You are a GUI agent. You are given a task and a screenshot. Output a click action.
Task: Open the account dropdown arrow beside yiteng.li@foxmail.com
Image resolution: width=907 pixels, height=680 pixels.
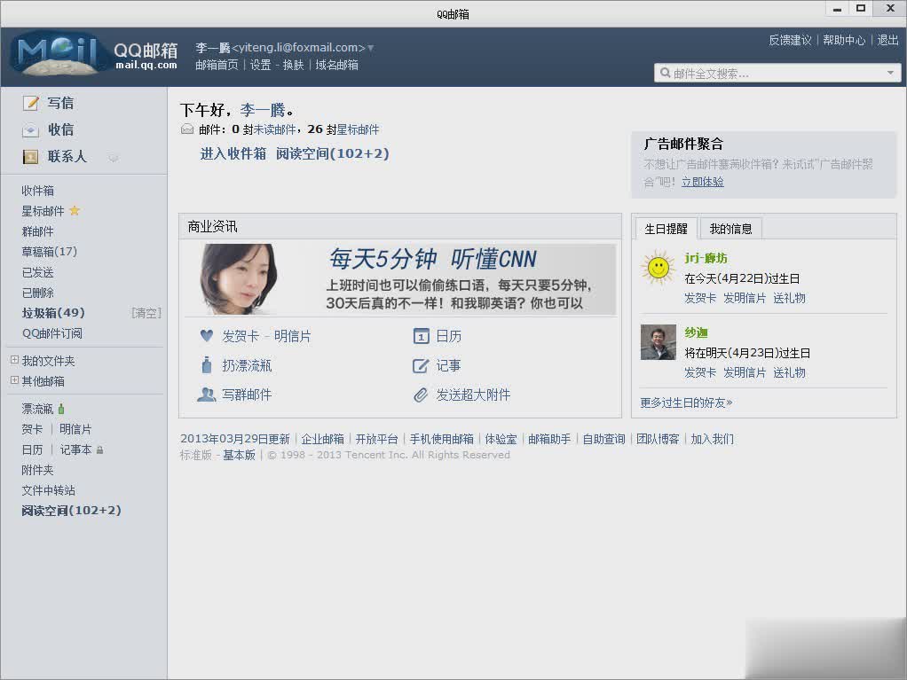370,47
